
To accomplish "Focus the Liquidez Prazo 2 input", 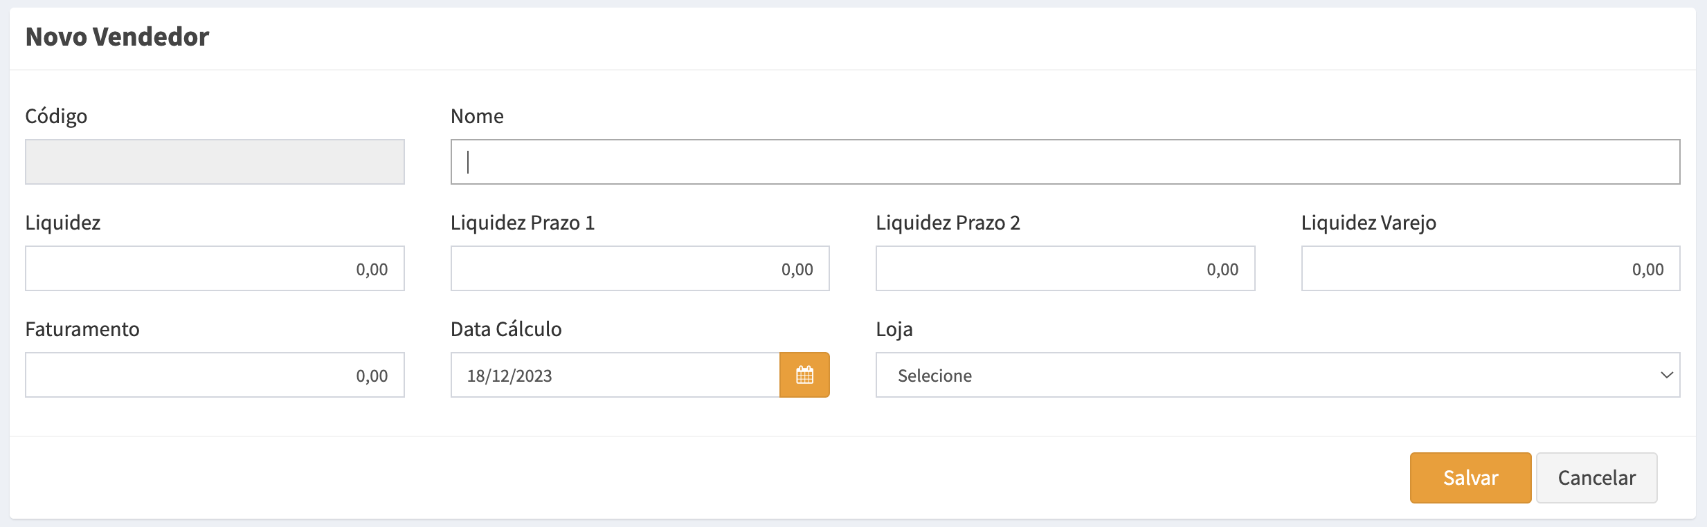I will (1065, 268).
